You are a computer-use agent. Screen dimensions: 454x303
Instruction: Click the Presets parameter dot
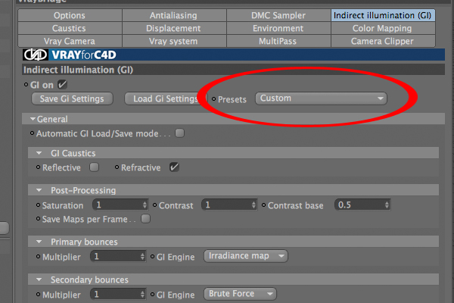click(x=213, y=99)
